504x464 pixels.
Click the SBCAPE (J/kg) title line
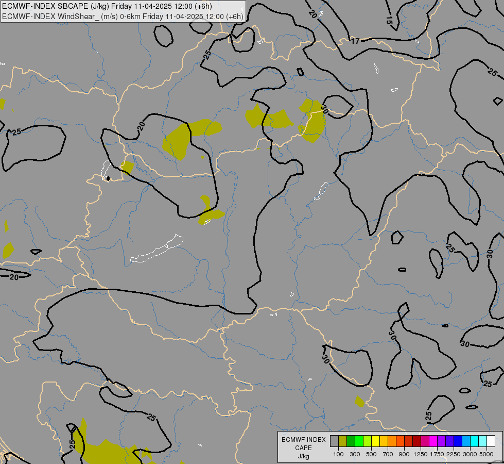(107, 6)
